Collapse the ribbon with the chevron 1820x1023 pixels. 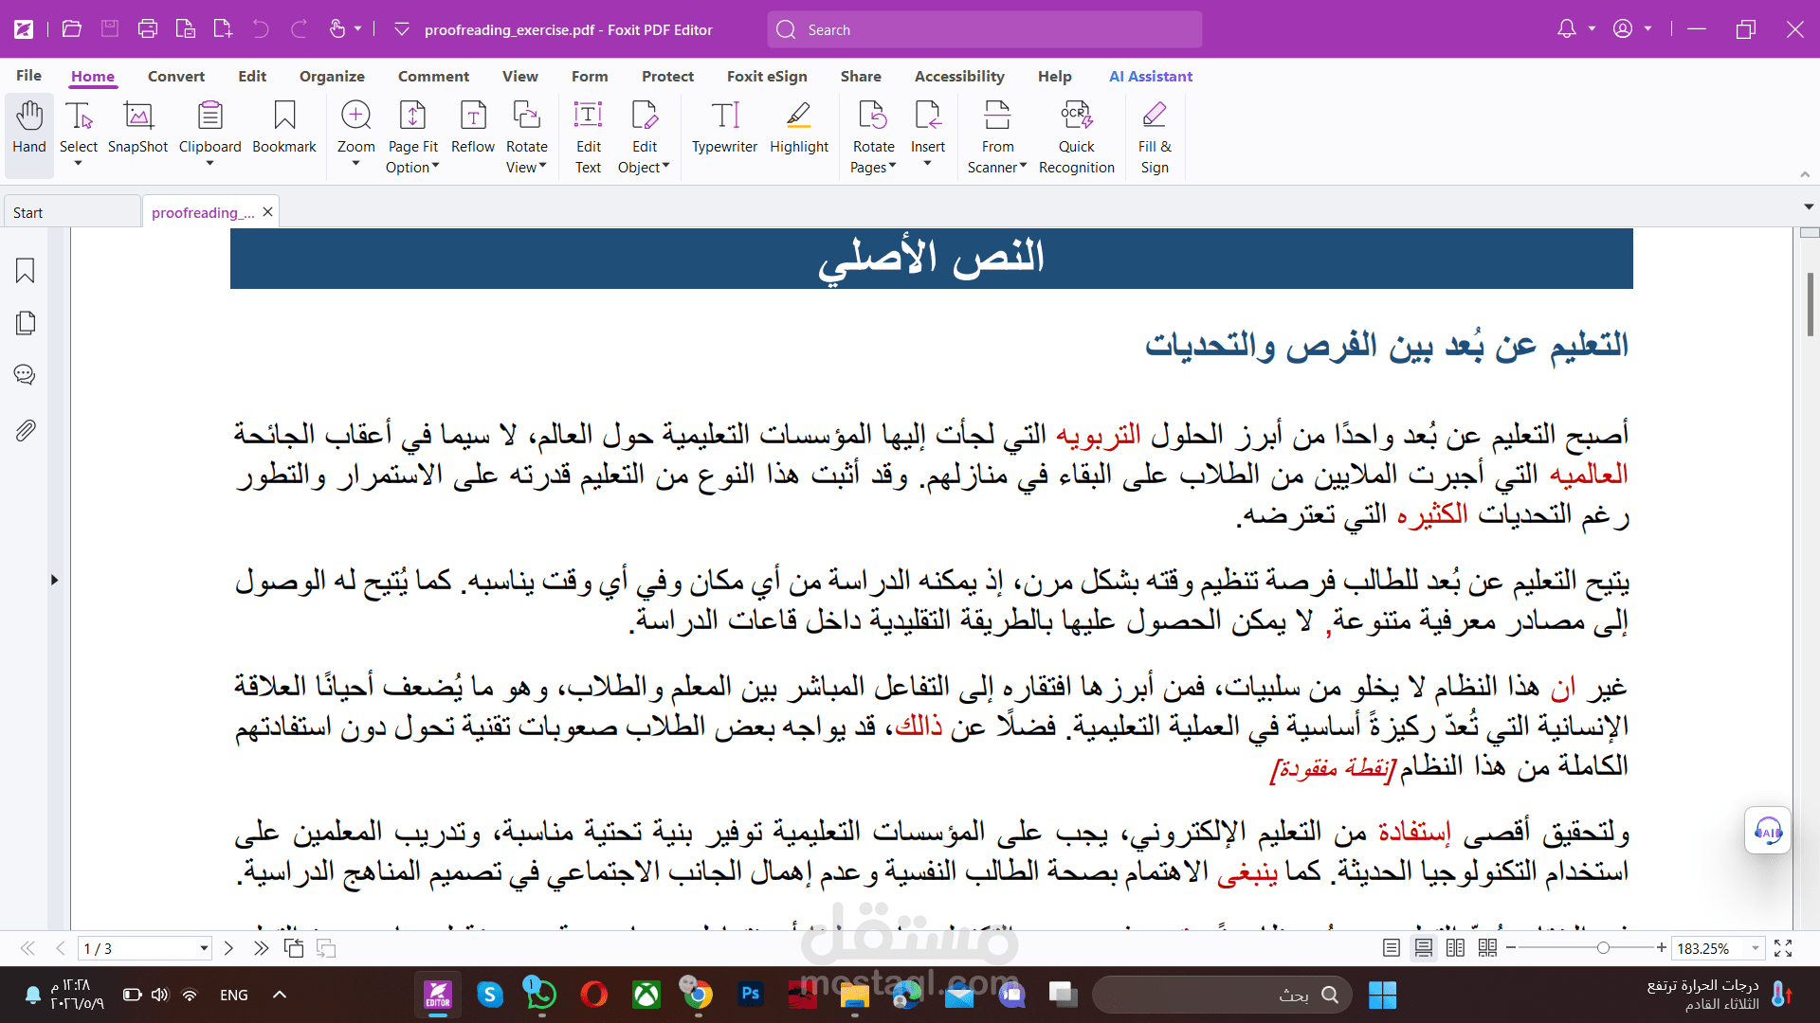(x=1805, y=174)
